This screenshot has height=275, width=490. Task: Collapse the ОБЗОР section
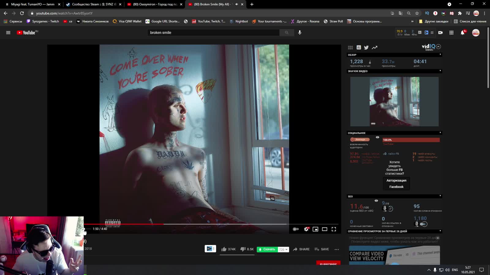pos(440,55)
